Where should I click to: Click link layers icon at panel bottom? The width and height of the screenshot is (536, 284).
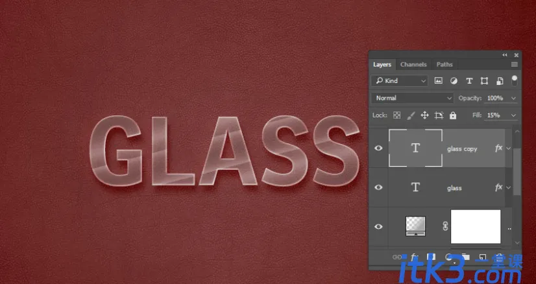[397, 257]
